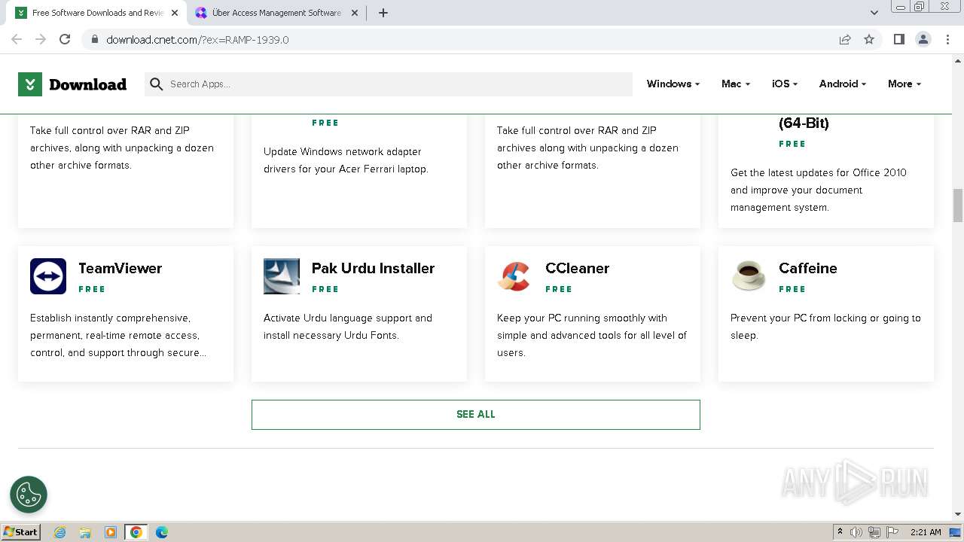Open the Action Center flag icon
Viewport: 964px width, 542px height.
tap(892, 532)
